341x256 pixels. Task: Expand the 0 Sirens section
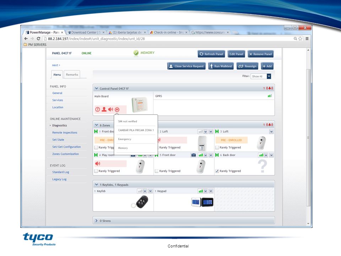(97, 220)
